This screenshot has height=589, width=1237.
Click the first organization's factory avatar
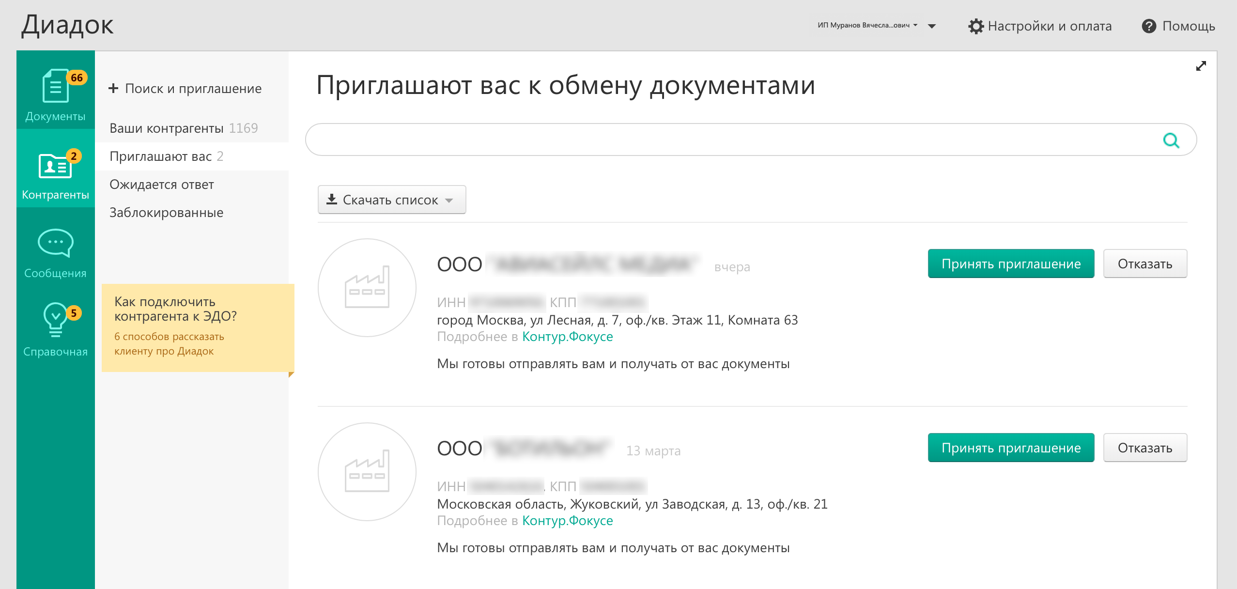point(367,288)
